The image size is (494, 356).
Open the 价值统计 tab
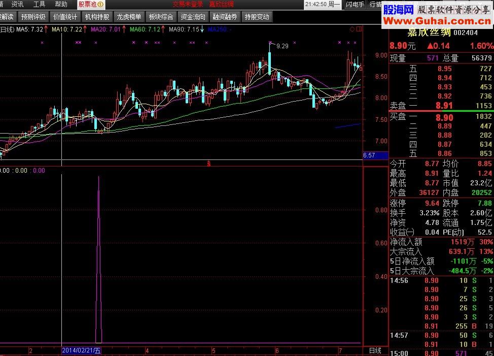65,17
